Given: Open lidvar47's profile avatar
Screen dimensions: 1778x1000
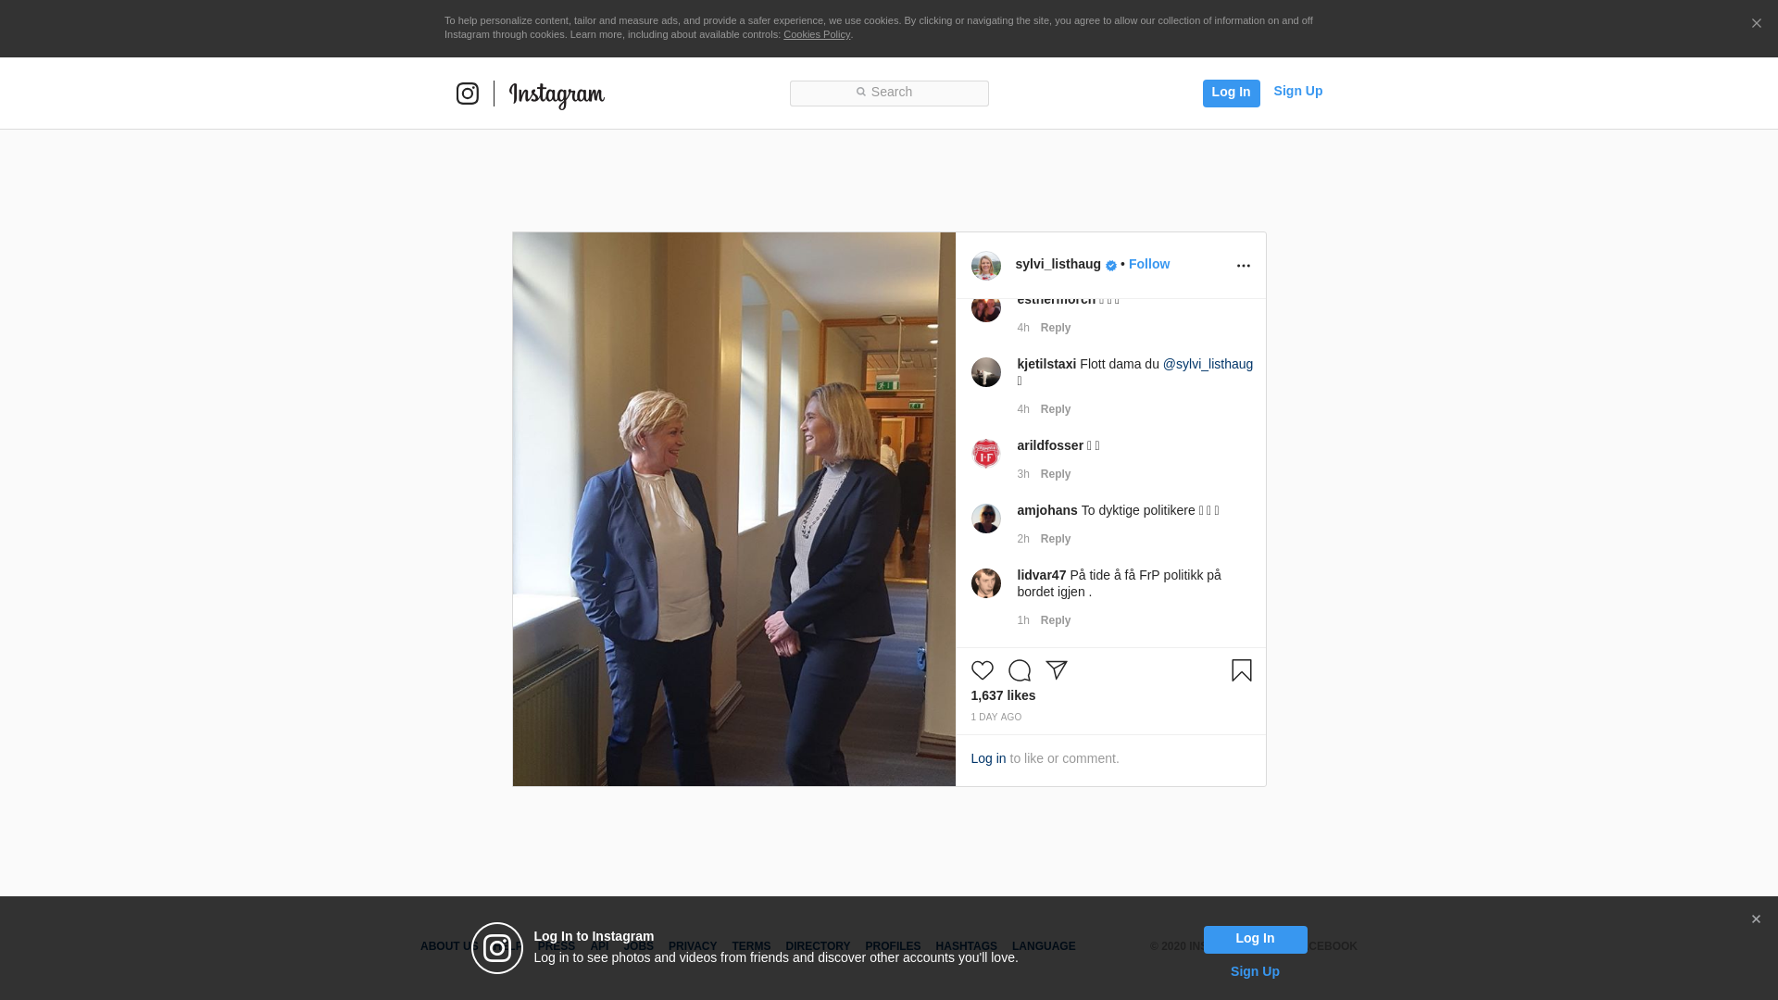Looking at the screenshot, I should (x=985, y=583).
